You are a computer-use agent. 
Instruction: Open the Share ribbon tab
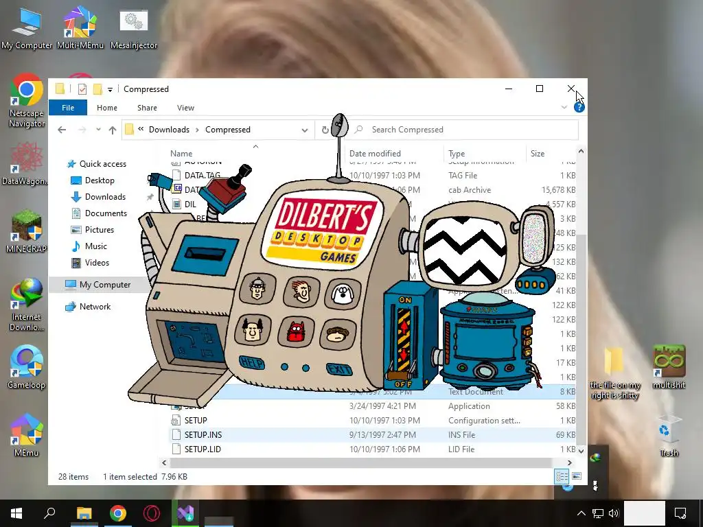147,108
